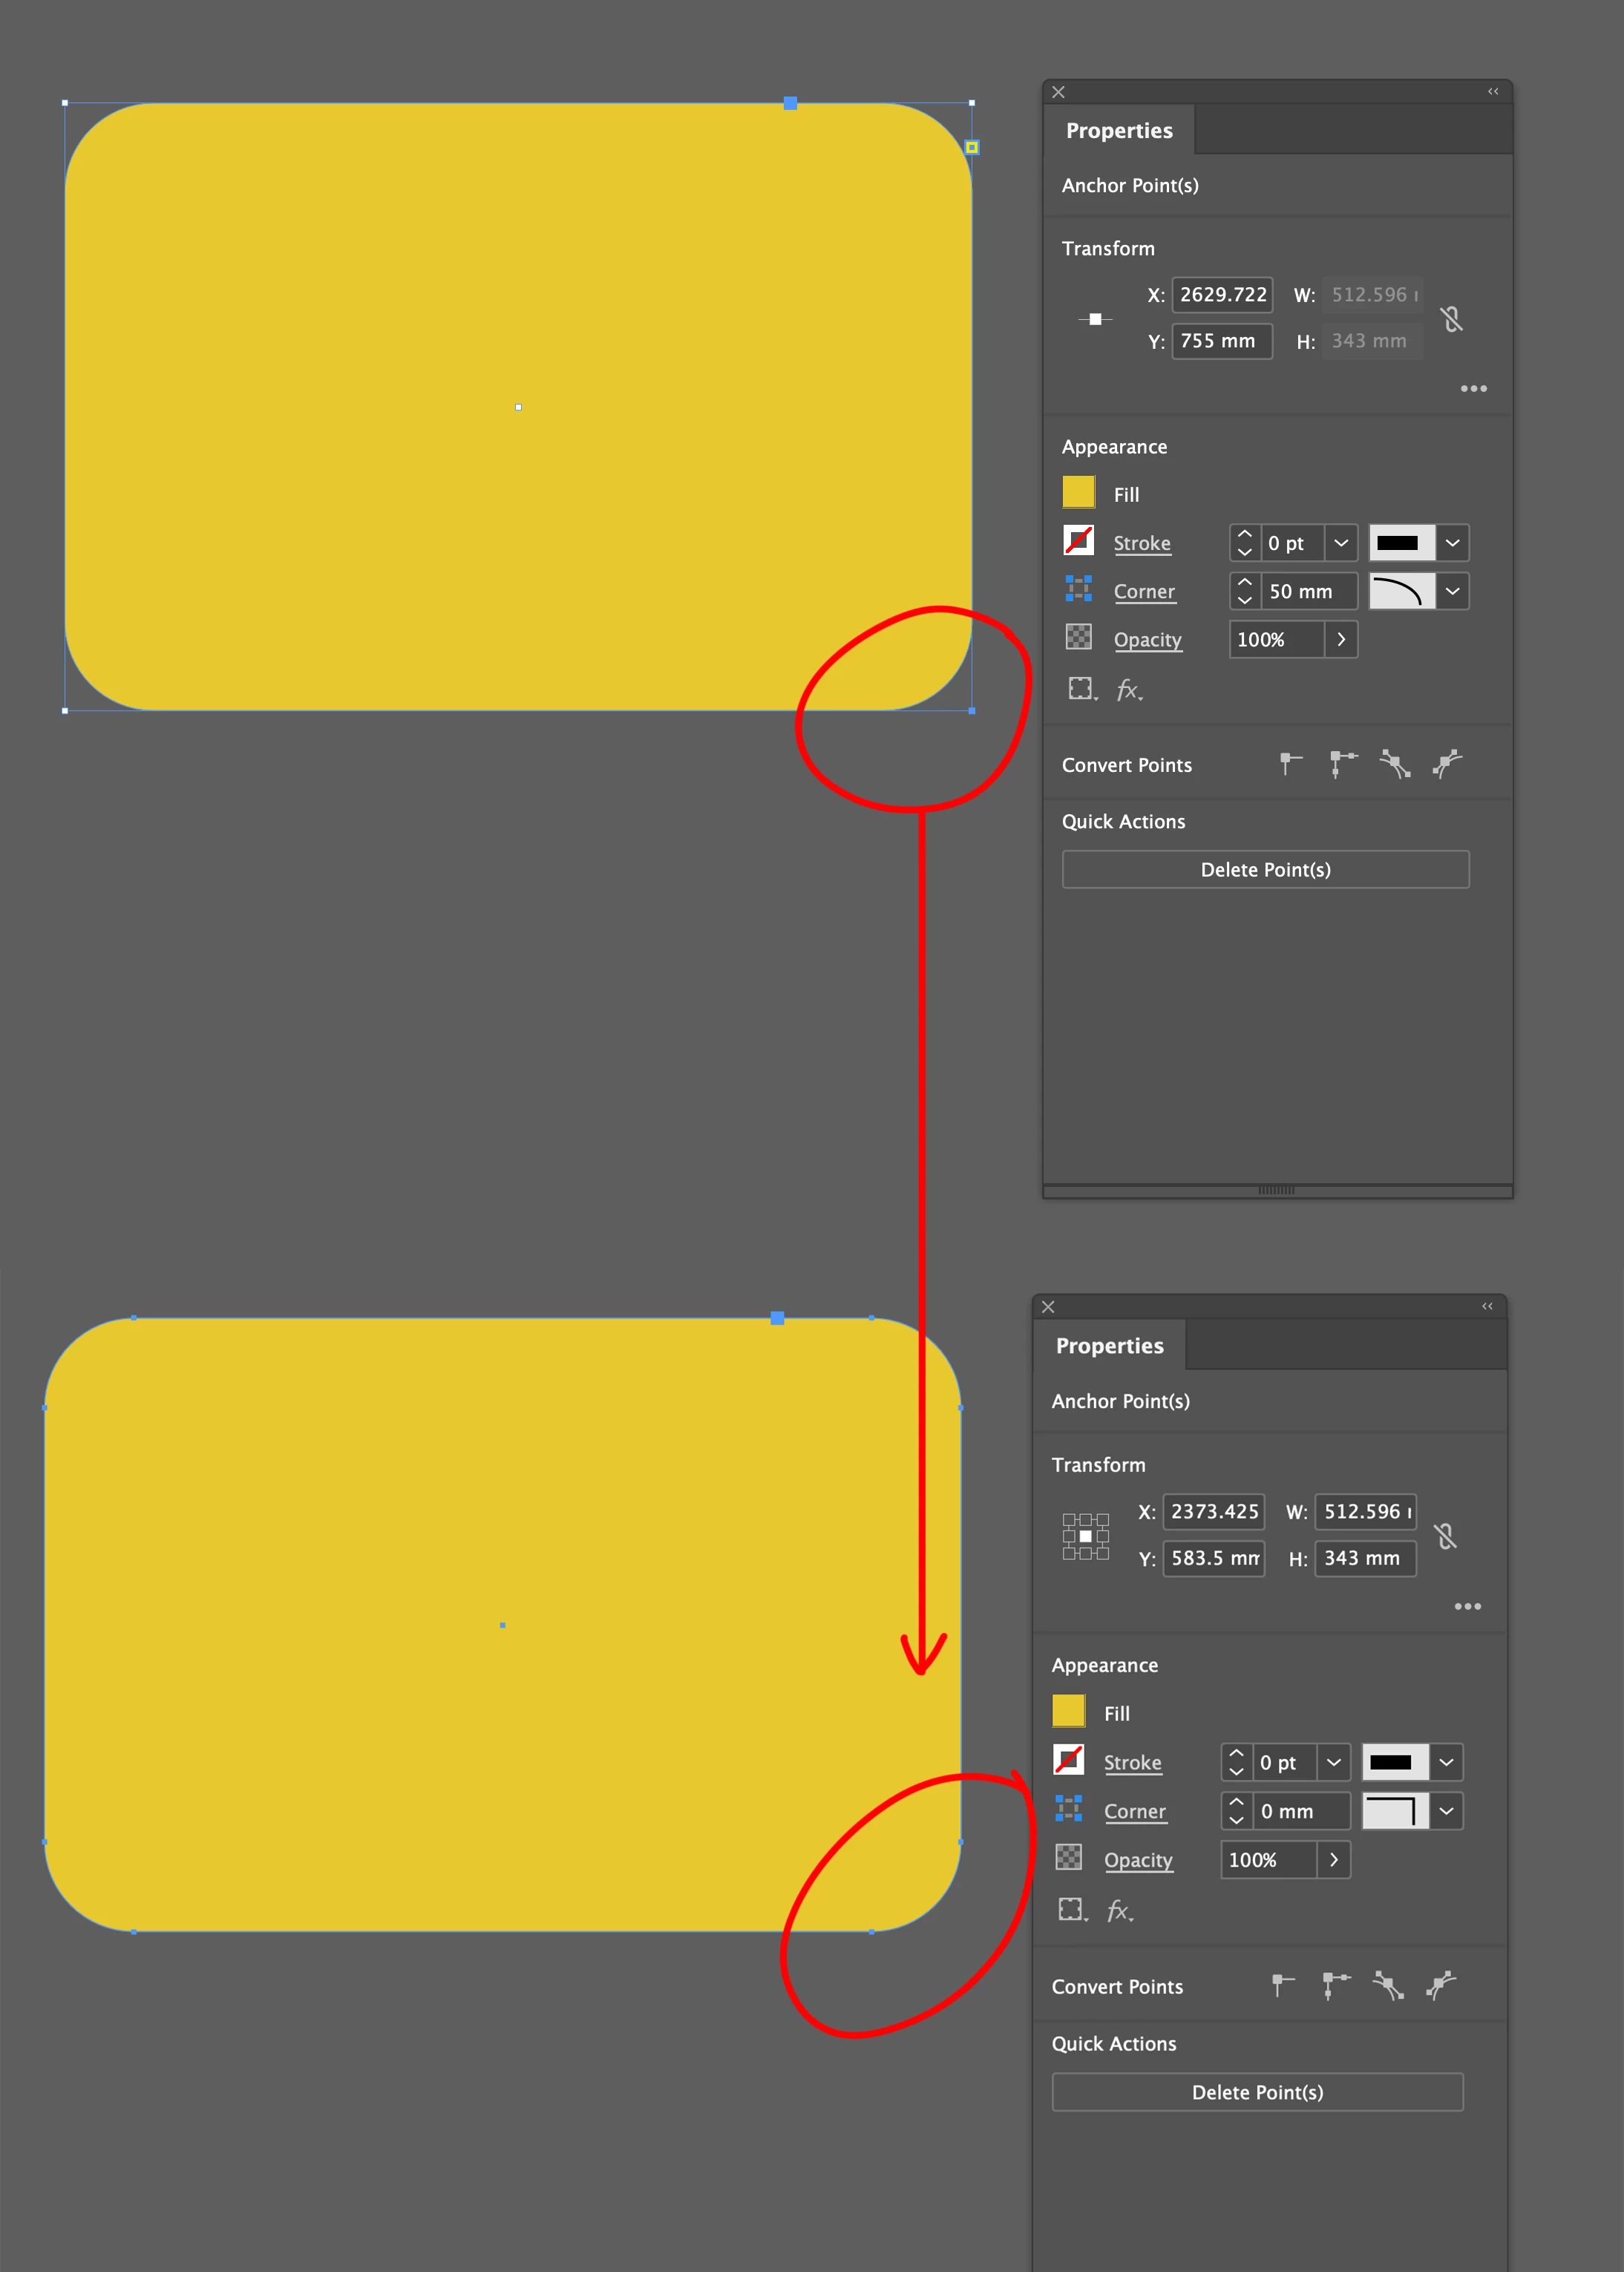The width and height of the screenshot is (1624, 2272).
Task: Toggle the constrain link next to the 343 mm height field
Action: 1445,1536
